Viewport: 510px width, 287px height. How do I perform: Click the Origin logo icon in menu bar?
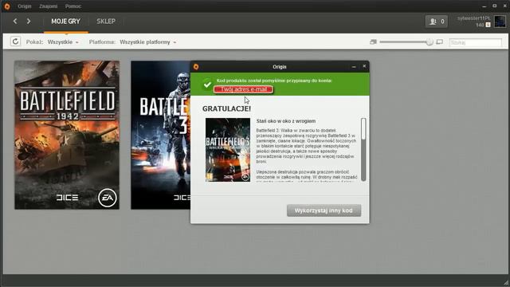[x=7, y=6]
